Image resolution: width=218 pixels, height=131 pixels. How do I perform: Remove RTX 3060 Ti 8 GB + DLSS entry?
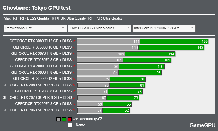(74, 73)
